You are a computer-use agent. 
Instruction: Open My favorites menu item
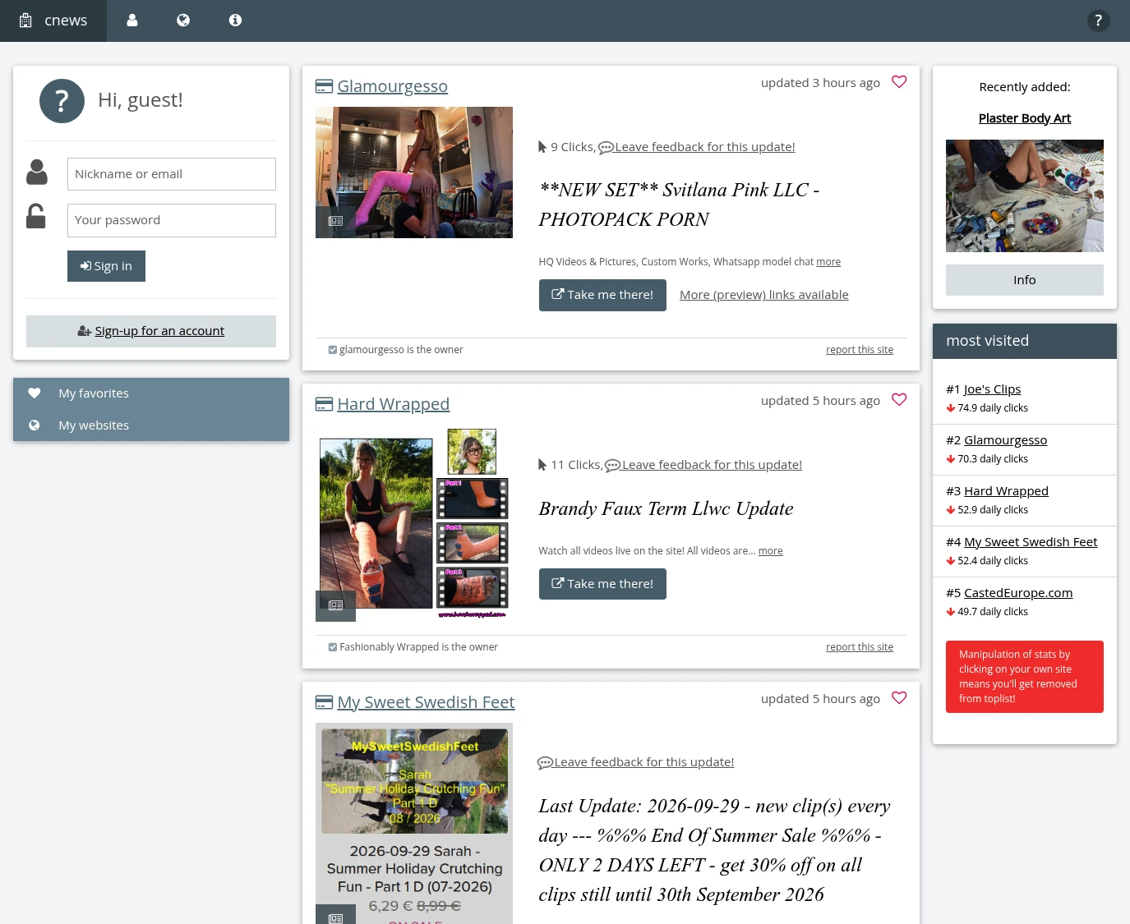[151, 393]
